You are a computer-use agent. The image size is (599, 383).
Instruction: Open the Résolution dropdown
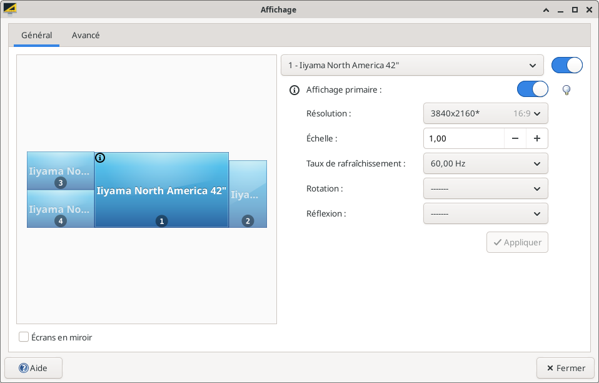click(x=485, y=114)
